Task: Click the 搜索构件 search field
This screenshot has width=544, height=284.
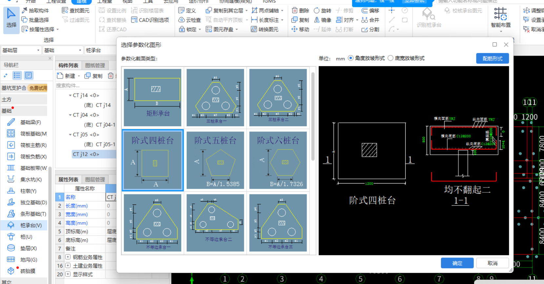Action: click(85, 86)
